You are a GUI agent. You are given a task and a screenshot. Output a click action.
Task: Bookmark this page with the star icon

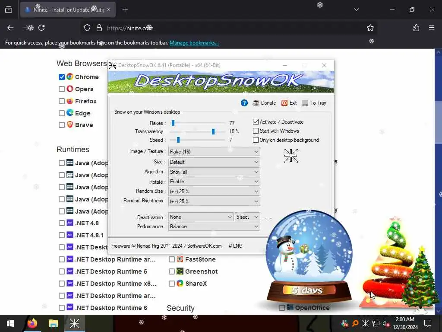[x=370, y=28]
